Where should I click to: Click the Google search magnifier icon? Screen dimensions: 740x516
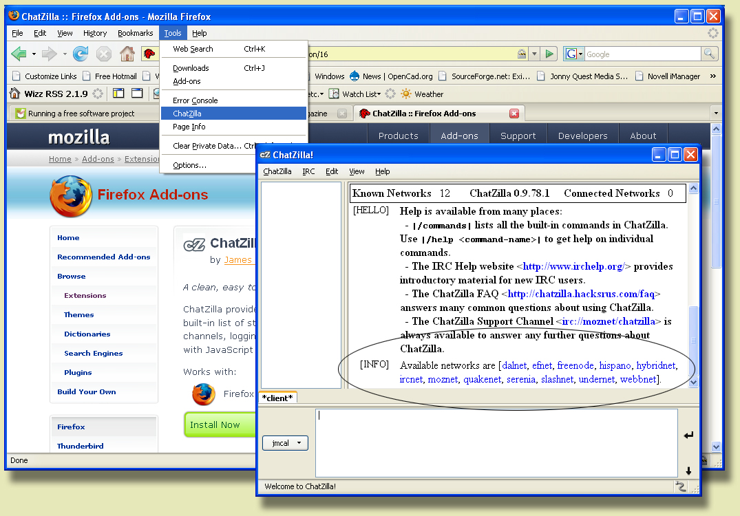[x=709, y=54]
